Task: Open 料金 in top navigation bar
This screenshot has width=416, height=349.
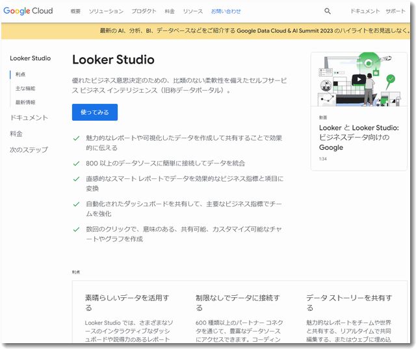Action: 170,12
